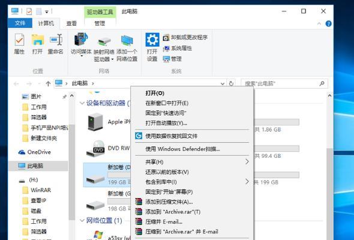Select the 新加卷 (D:) drive icon
This screenshot has height=240, width=354.
pos(95,179)
